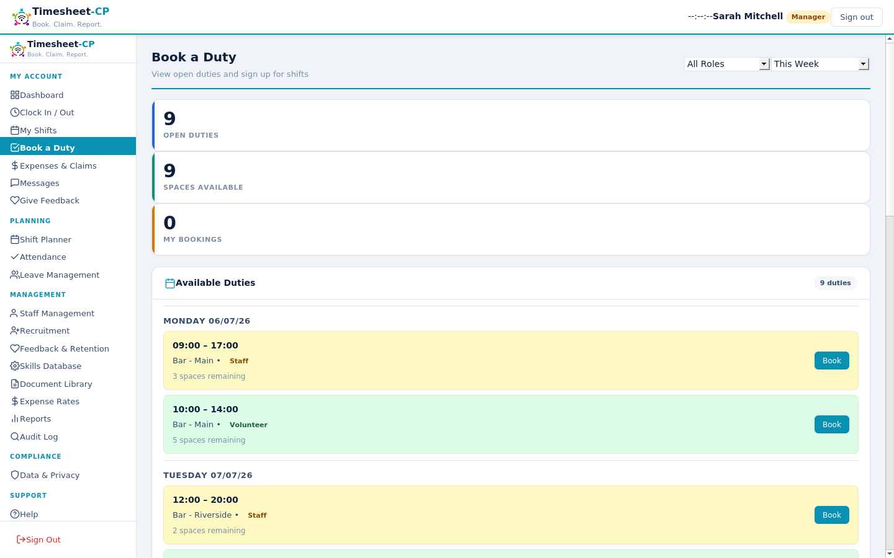Click the Reports bar chart icon
This screenshot has height=558, width=894.
pyautogui.click(x=15, y=418)
